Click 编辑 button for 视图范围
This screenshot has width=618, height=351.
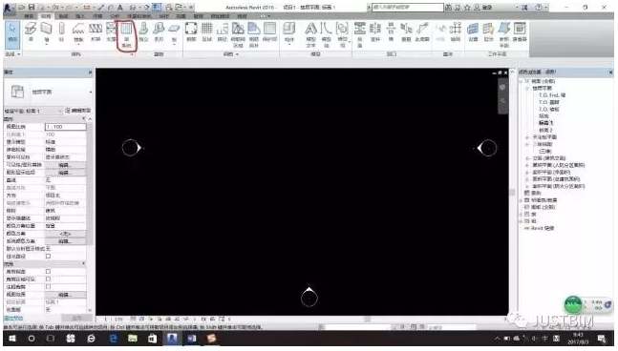tap(65, 295)
